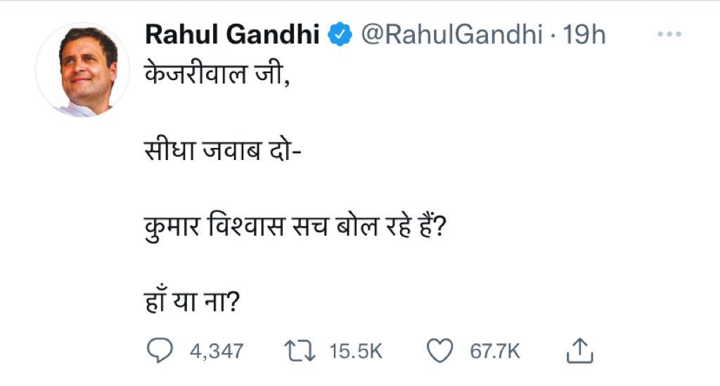Click the word जी after केजरीवाल

click(273, 72)
